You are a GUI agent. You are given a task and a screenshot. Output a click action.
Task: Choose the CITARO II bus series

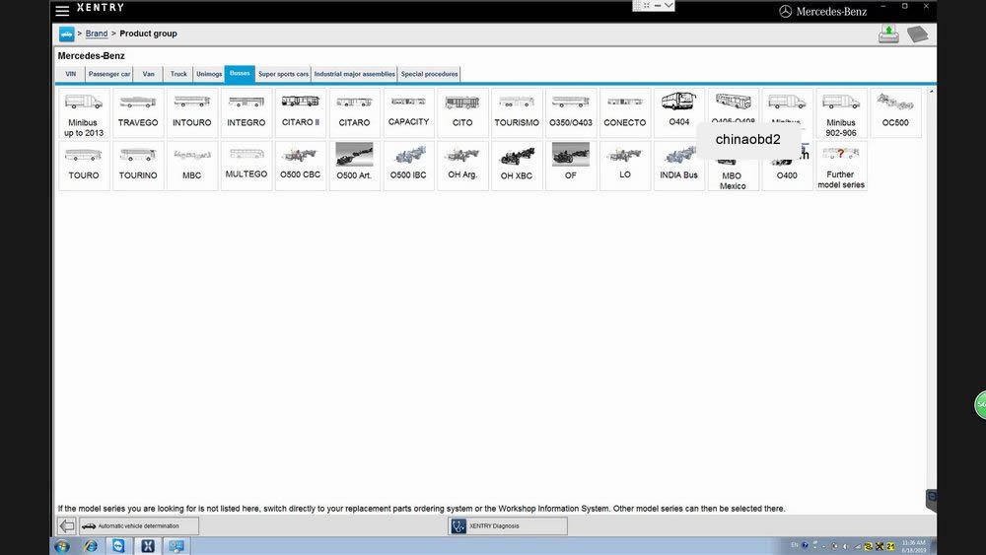click(300, 112)
